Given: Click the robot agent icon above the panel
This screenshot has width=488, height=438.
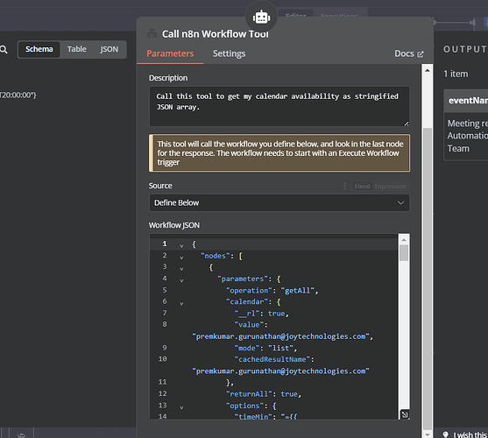Looking at the screenshot, I should 261,18.
